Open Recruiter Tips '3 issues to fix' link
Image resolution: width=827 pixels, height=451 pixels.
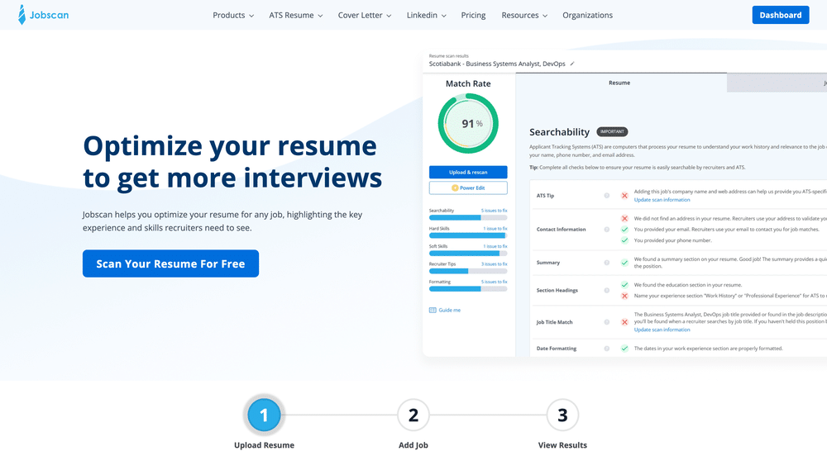495,264
